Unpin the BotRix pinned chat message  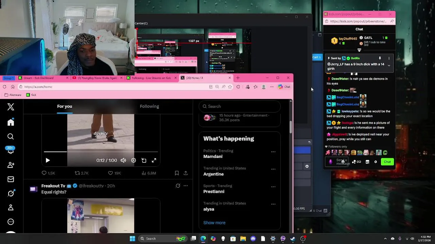(x=380, y=58)
